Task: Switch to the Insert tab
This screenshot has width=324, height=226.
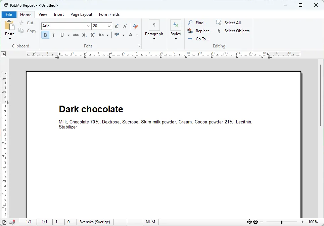Action: pos(59,14)
